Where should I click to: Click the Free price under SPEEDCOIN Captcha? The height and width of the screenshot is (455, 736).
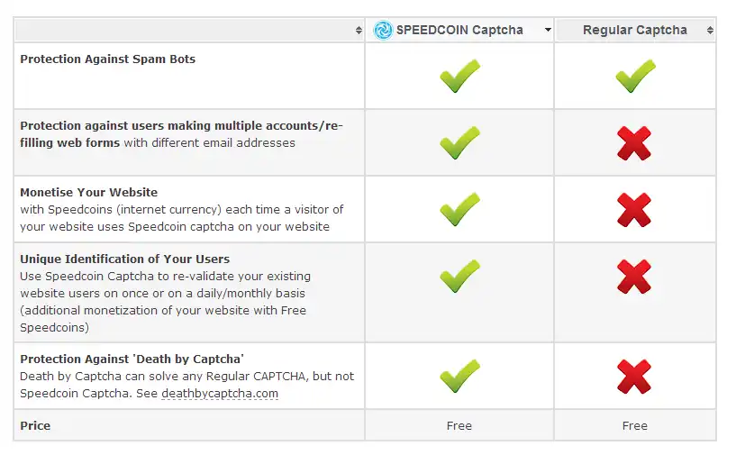coord(459,425)
